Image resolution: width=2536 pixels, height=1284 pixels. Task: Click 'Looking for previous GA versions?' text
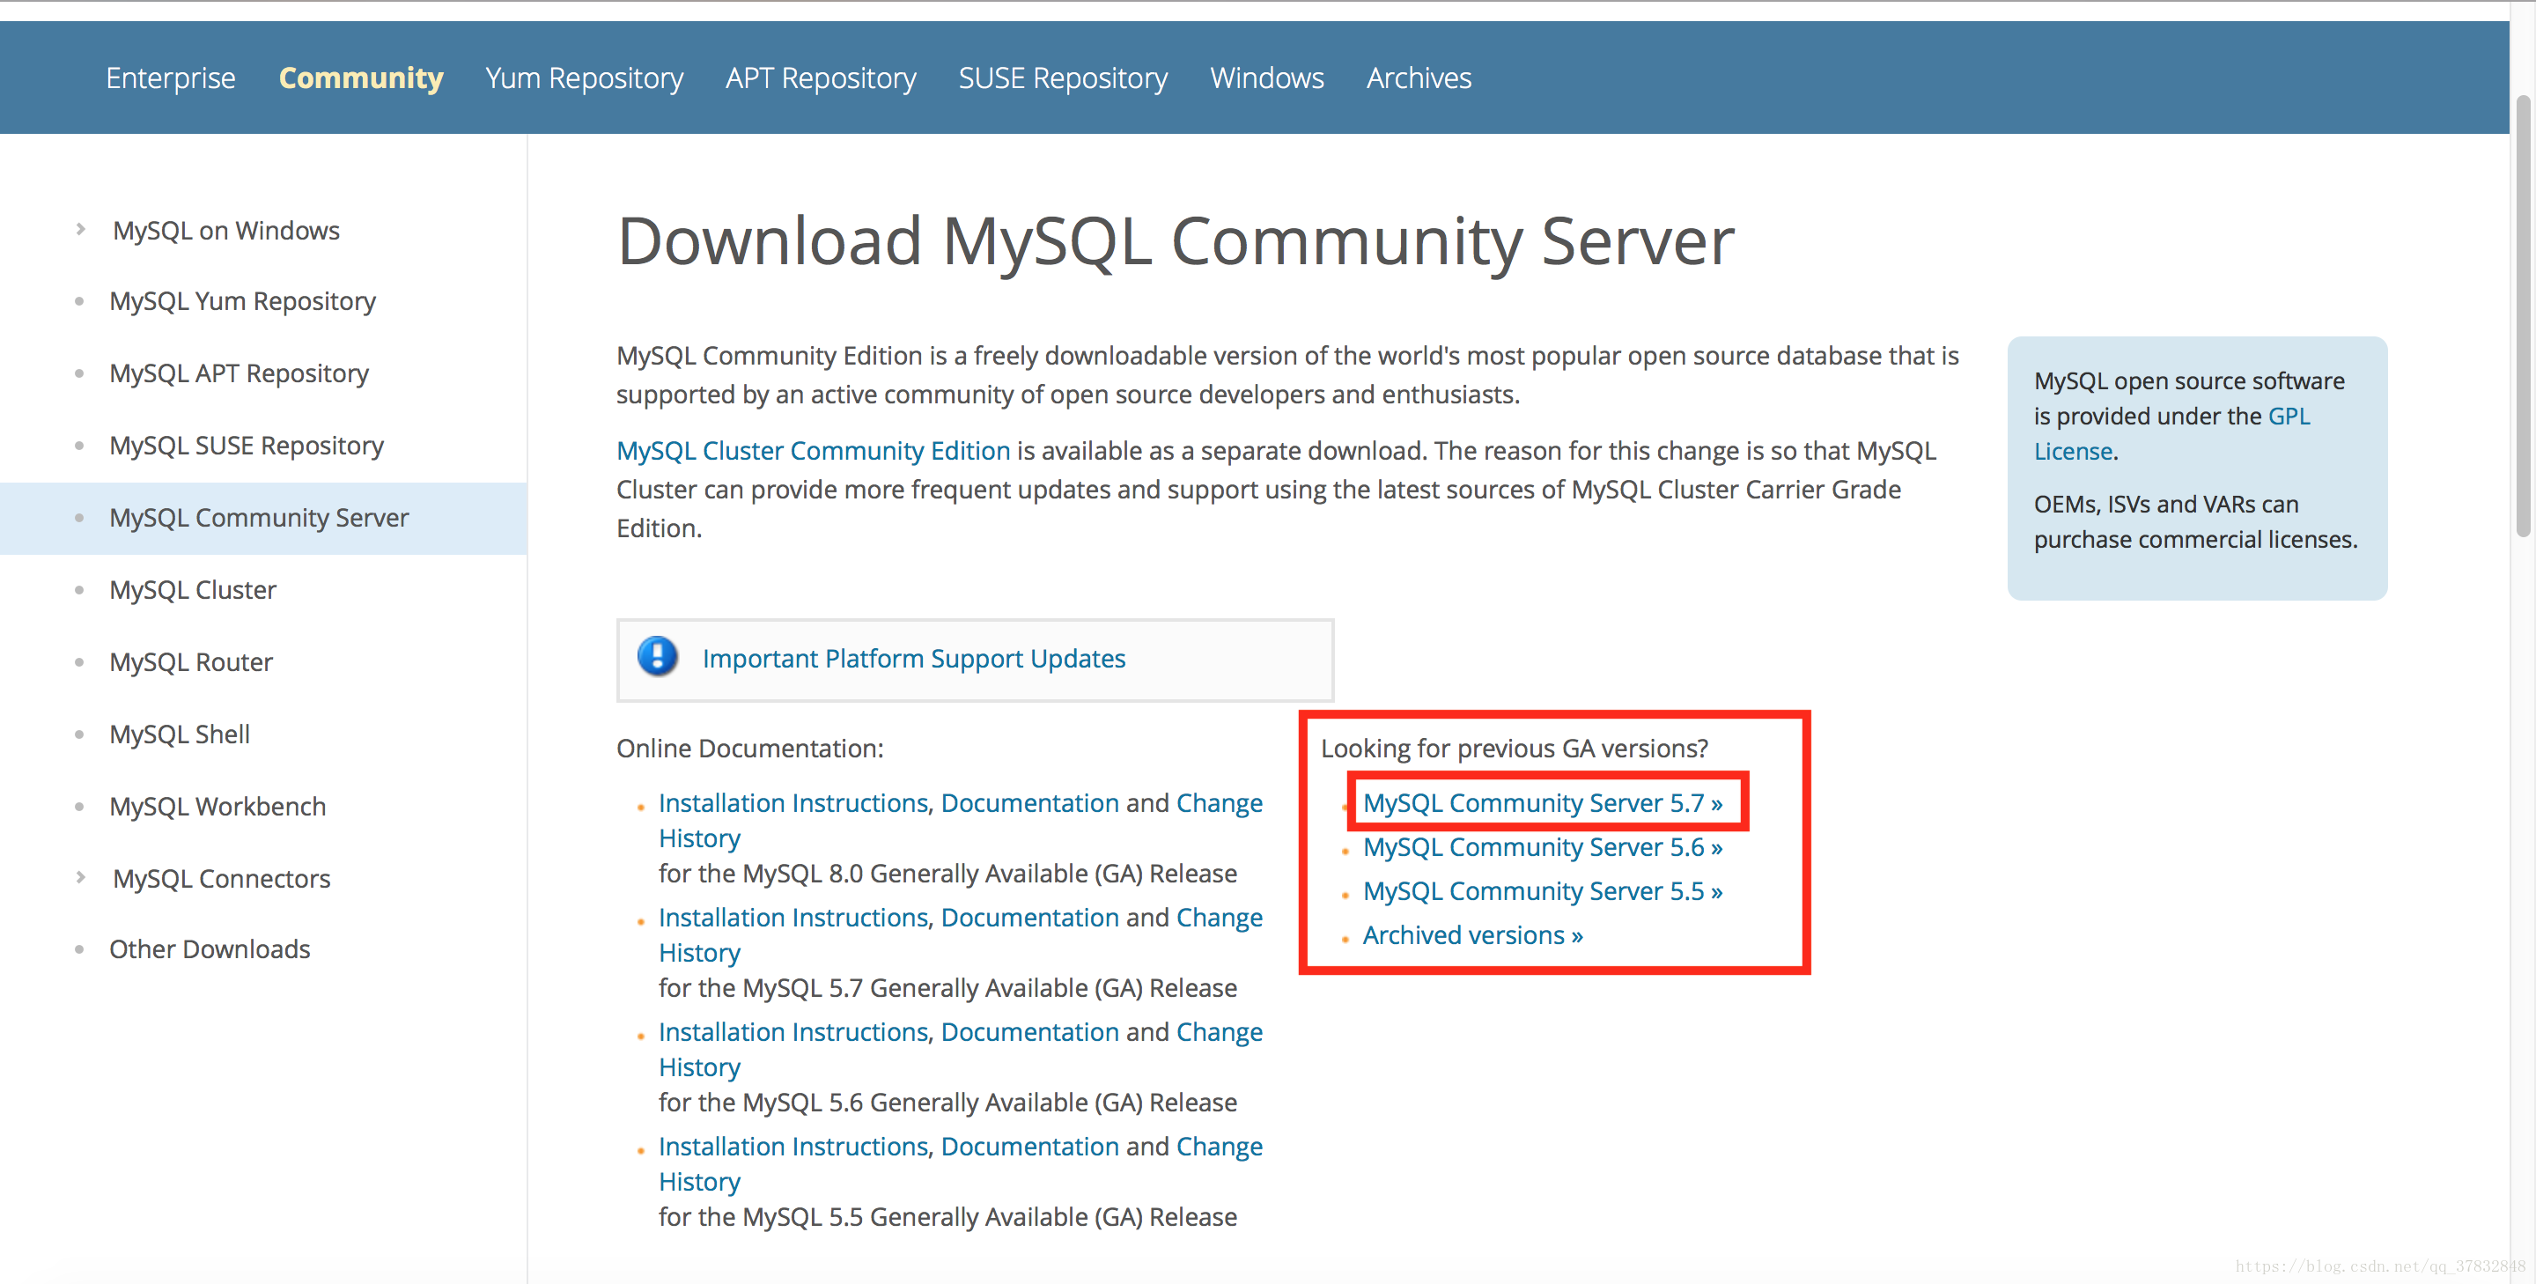1515,749
